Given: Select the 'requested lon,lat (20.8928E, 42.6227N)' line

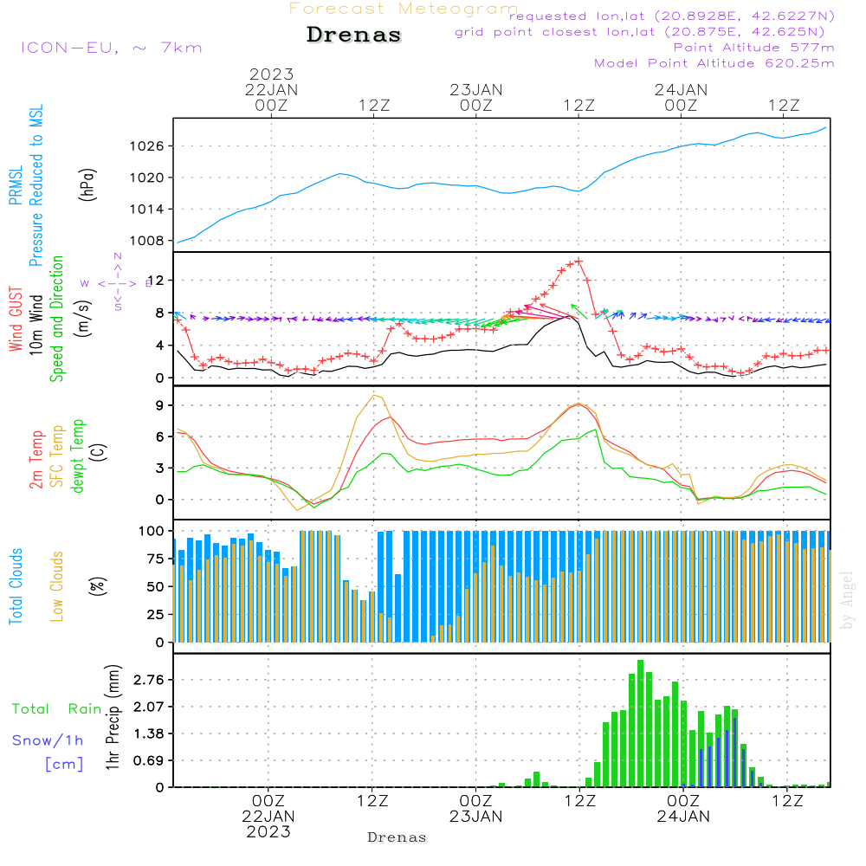Looking at the screenshot, I should tap(672, 16).
